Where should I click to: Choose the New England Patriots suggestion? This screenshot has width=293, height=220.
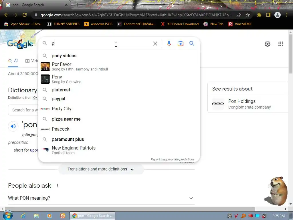coord(119,150)
